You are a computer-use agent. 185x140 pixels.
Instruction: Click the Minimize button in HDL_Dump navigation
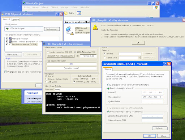pyautogui.click(x=85, y=79)
